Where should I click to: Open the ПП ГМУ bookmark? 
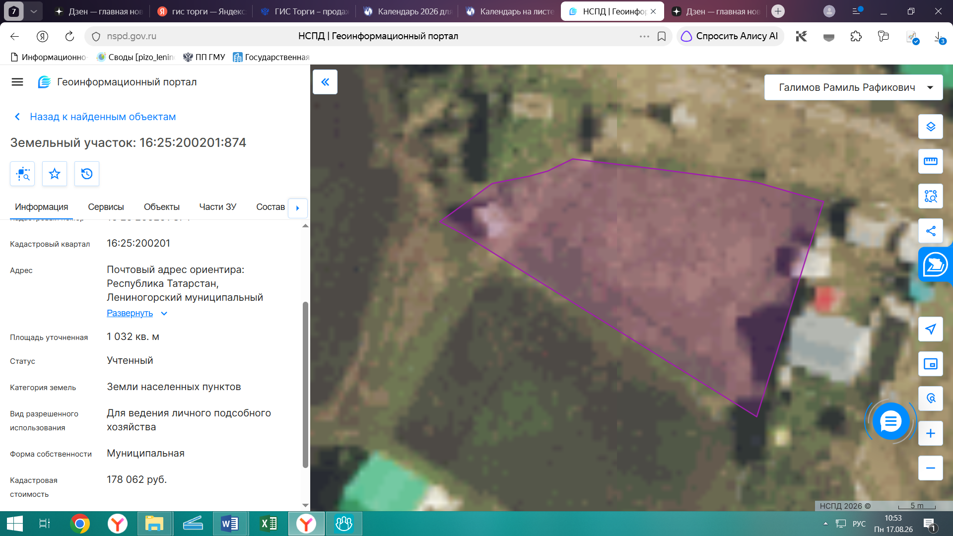(204, 57)
